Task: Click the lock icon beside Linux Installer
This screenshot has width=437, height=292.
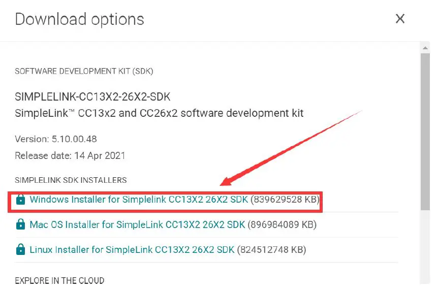Action: [20, 249]
